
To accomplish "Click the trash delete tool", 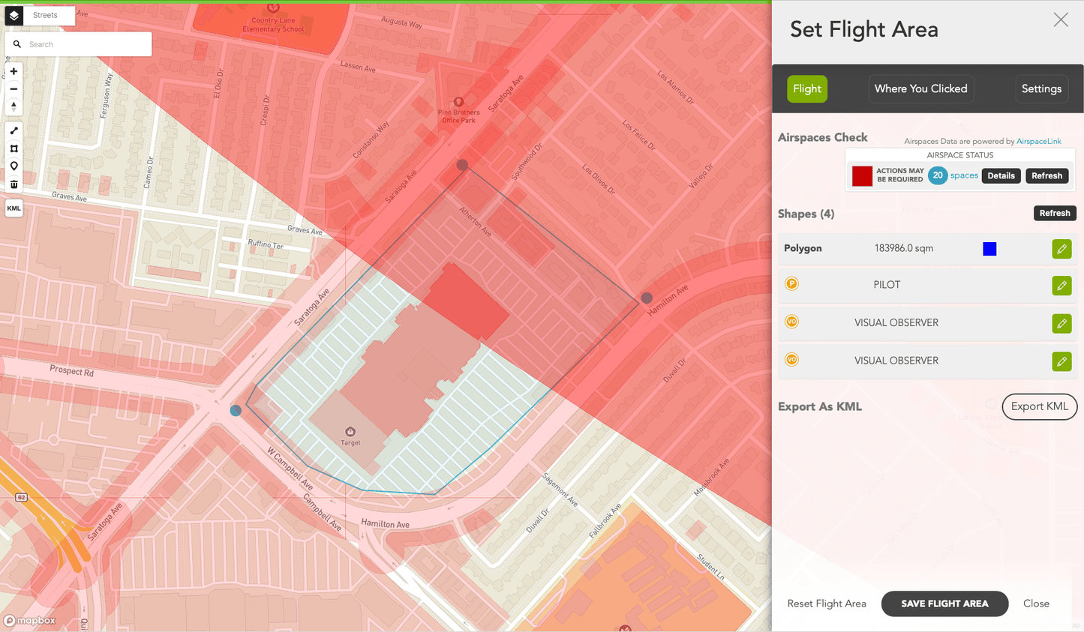I will pyautogui.click(x=14, y=184).
